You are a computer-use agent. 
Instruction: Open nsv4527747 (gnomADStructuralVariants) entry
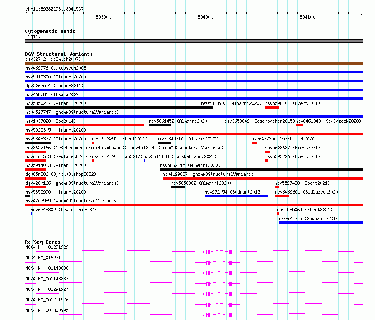pyautogui.click(x=72, y=112)
